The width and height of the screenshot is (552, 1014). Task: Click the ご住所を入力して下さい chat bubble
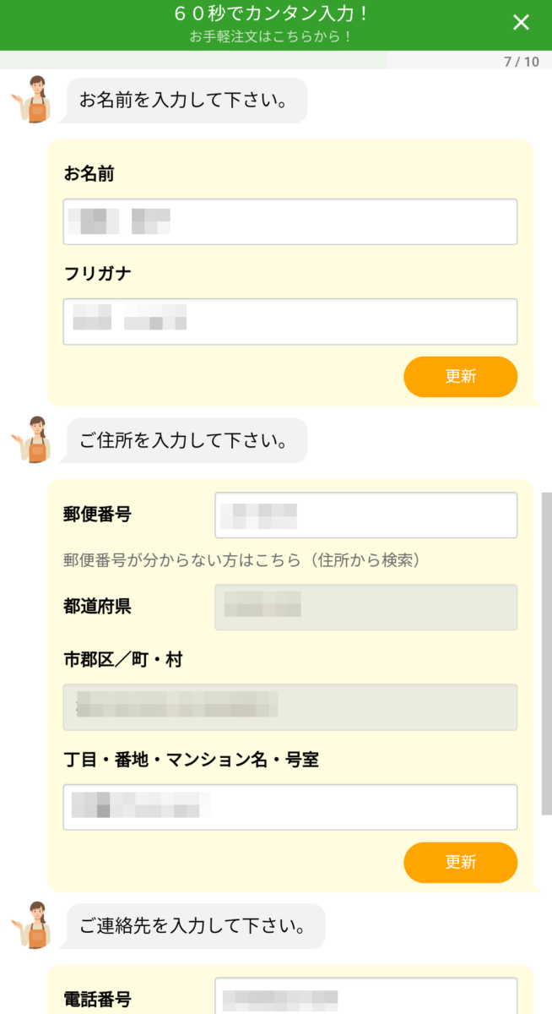pos(187,440)
